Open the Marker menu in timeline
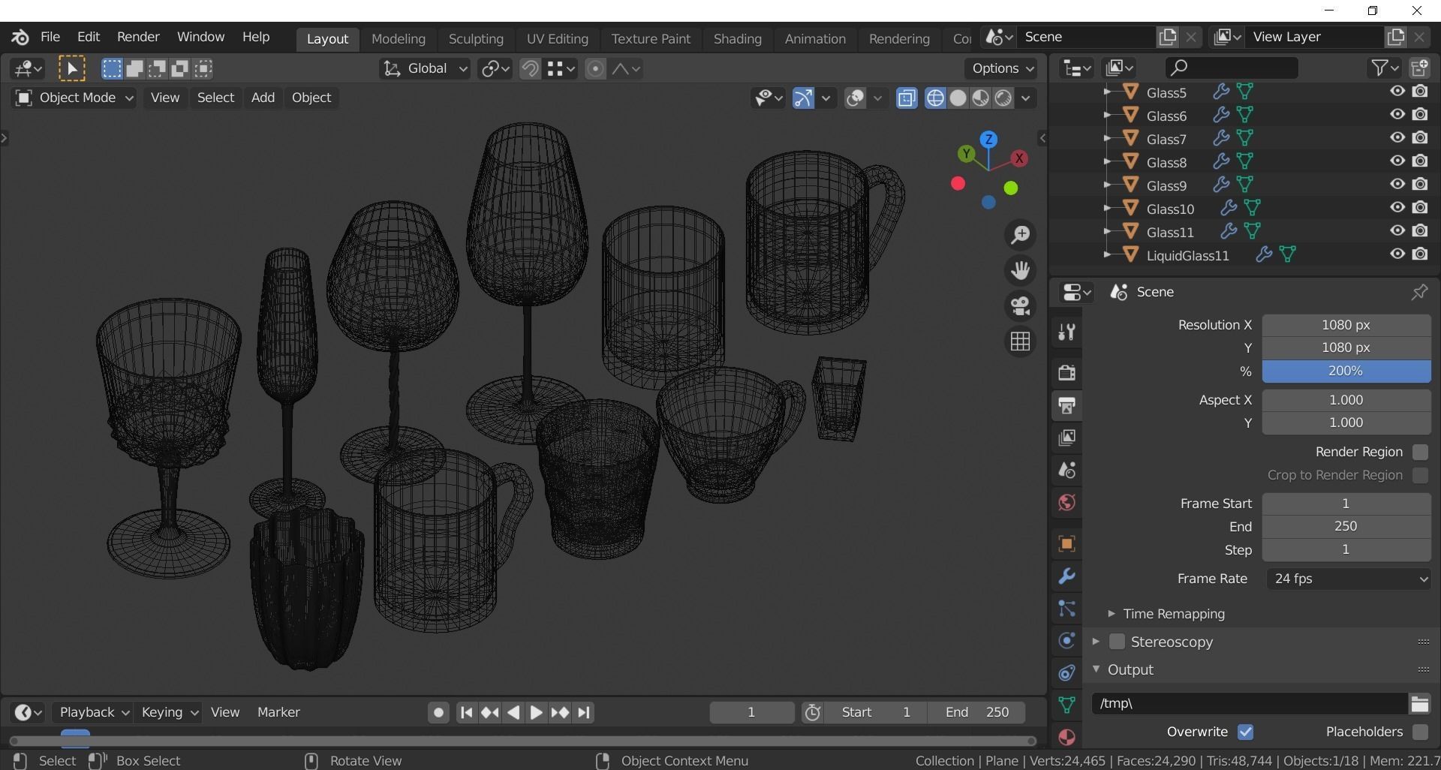 pos(278,712)
